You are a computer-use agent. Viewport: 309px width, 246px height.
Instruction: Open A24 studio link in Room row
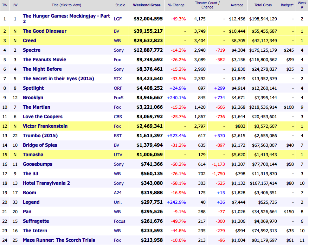(118, 193)
